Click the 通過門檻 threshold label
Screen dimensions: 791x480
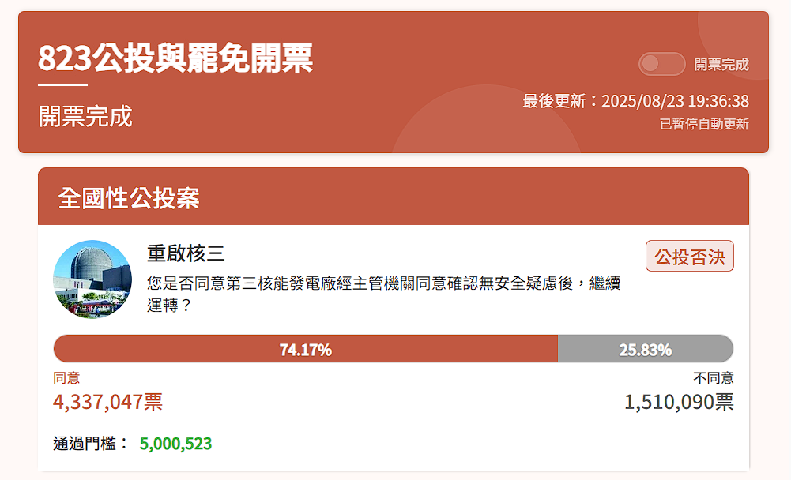tap(90, 444)
